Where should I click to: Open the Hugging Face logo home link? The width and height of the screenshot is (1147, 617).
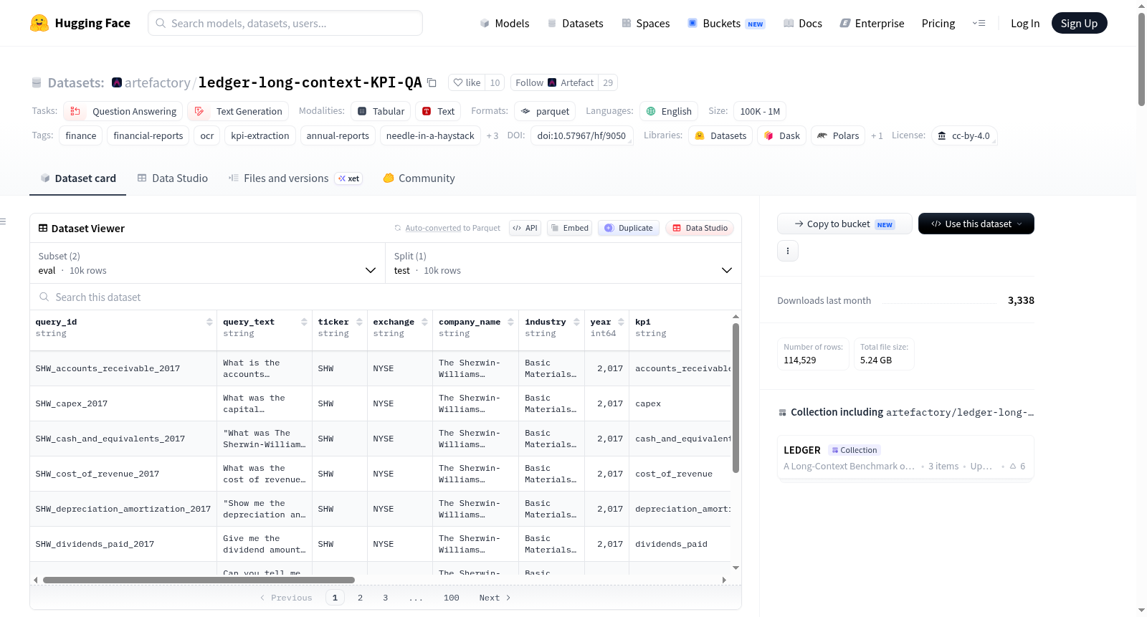click(x=80, y=23)
